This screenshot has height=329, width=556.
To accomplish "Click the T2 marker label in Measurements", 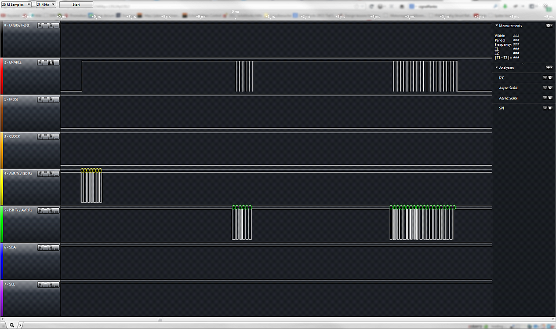I will click(497, 53).
